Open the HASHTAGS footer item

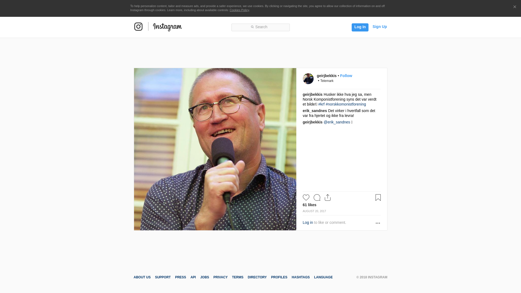tap(301, 277)
